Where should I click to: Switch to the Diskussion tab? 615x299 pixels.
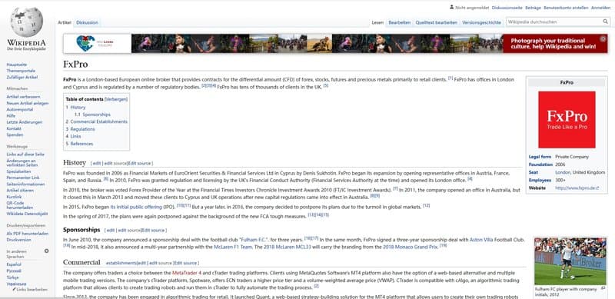tap(87, 23)
